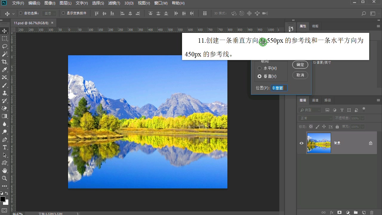Switch to the 通道 tab
The width and height of the screenshot is (382, 215).
coord(315,100)
